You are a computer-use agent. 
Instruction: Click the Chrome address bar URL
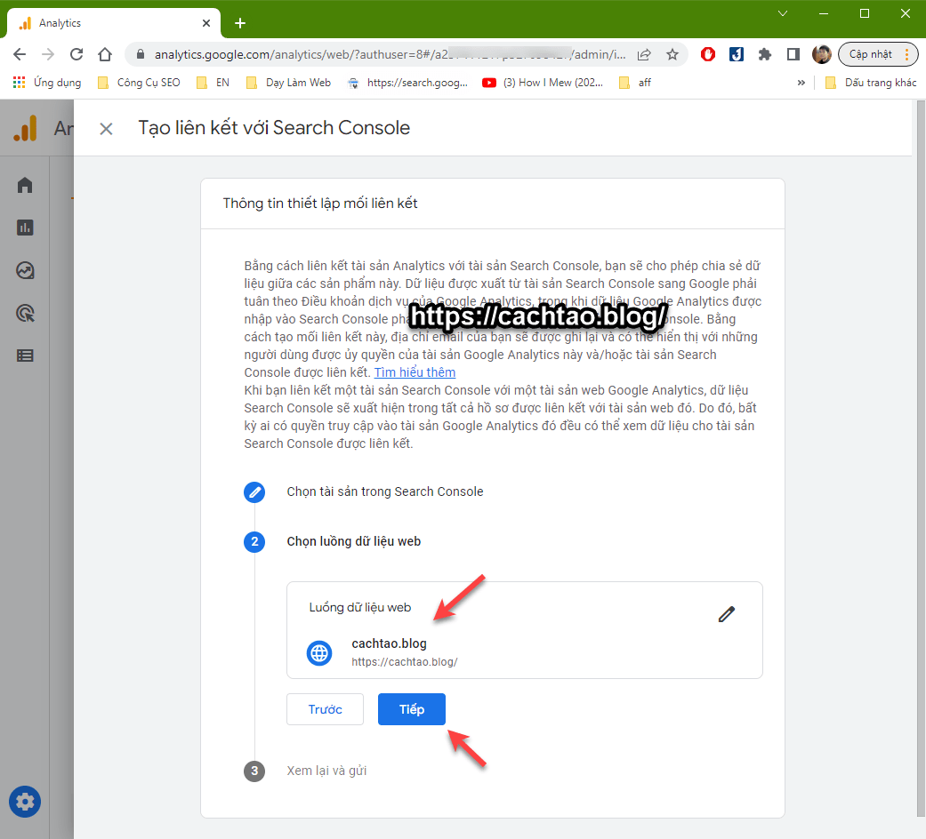tap(390, 54)
